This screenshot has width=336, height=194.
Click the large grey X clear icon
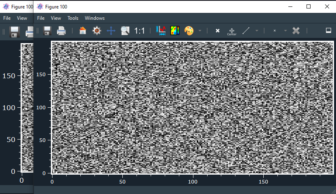pyautogui.click(x=296, y=31)
